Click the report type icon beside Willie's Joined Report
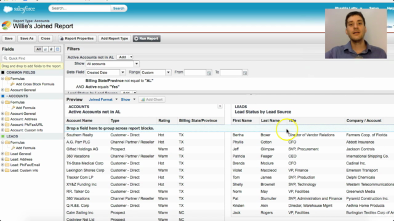Screen dimensions: 394x221 (x=6, y=25)
